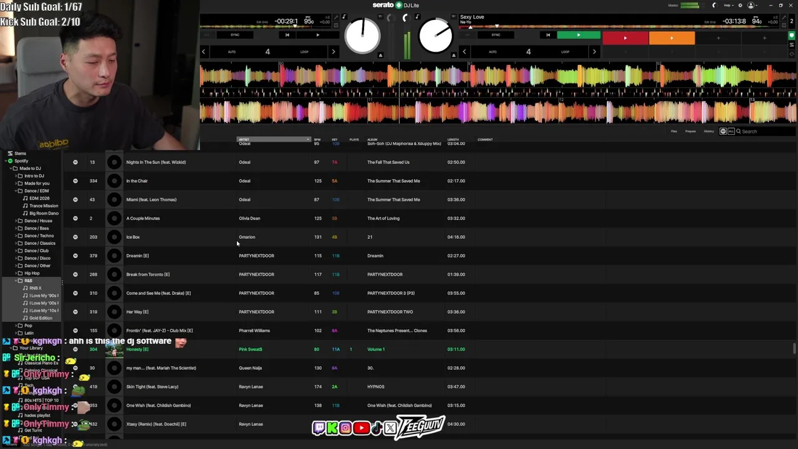798x449 pixels.
Task: Click right deck loop size decrease arrow
Action: coord(464,52)
